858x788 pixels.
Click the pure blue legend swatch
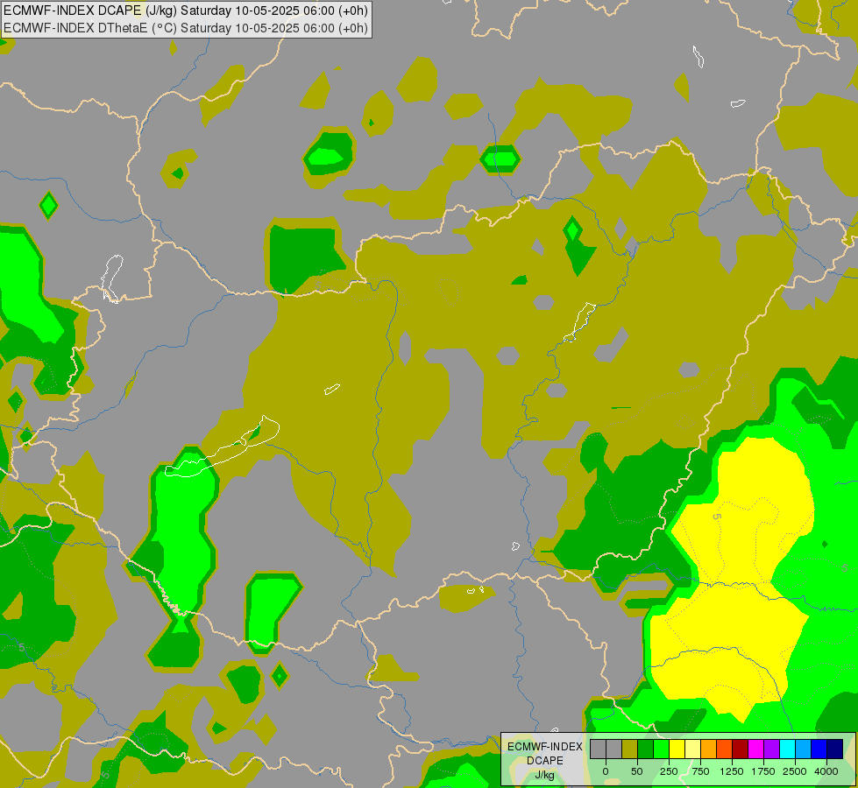(819, 749)
